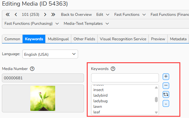Switch to the Common tab
Screen dimensions: 189x118
[x=12, y=39]
